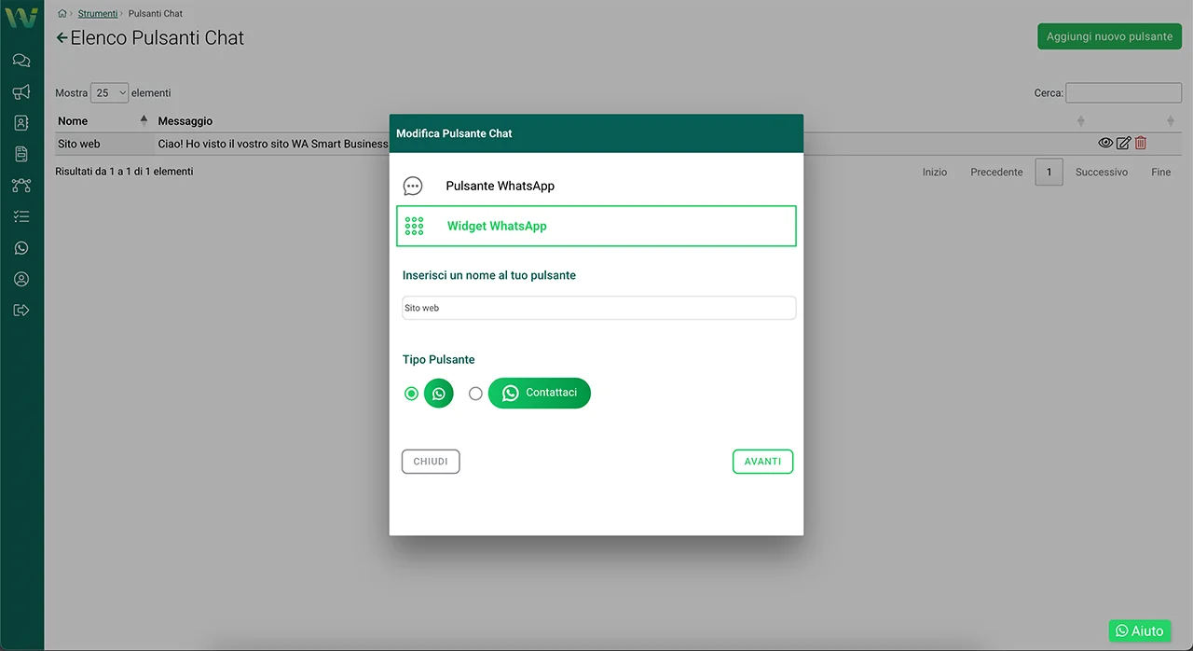Open the WhatsApp icon in sidebar
This screenshot has width=1193, height=651.
(21, 248)
